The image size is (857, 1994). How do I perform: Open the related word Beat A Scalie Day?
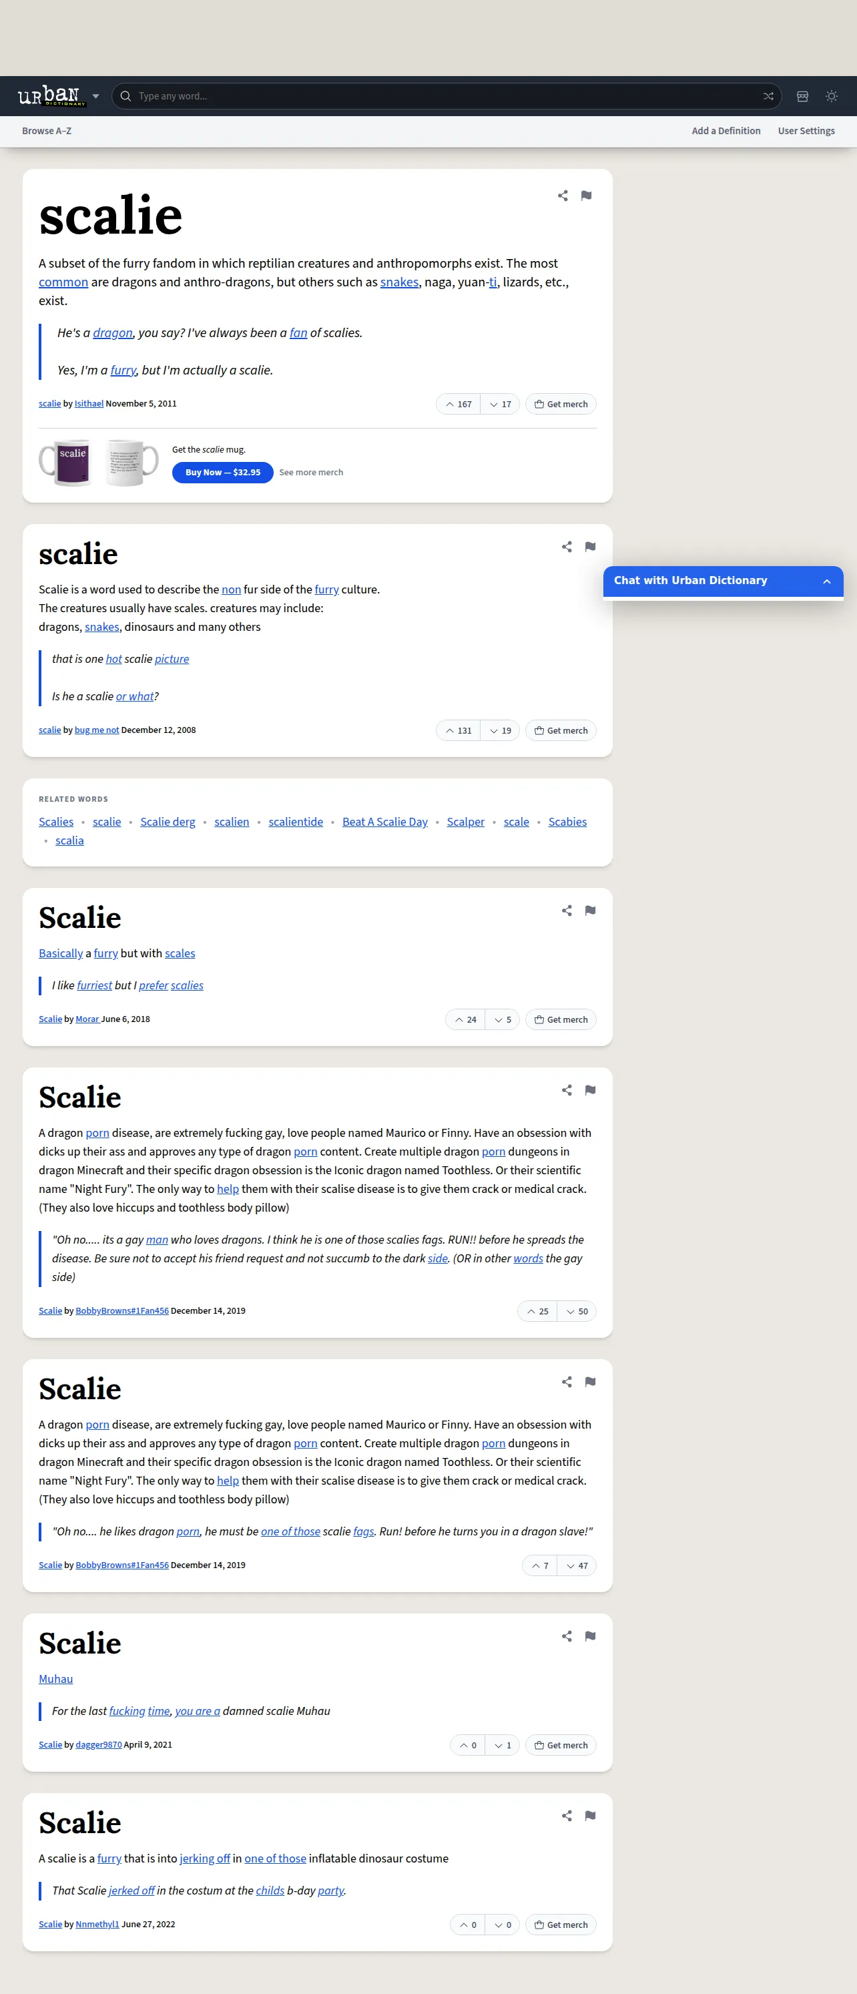coord(384,822)
